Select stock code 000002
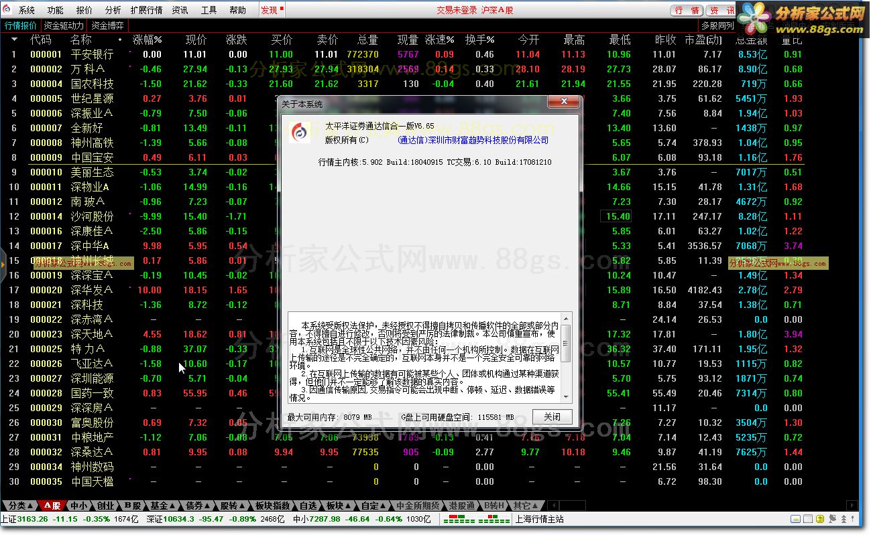Screen dimensions: 871x535 coord(46,69)
